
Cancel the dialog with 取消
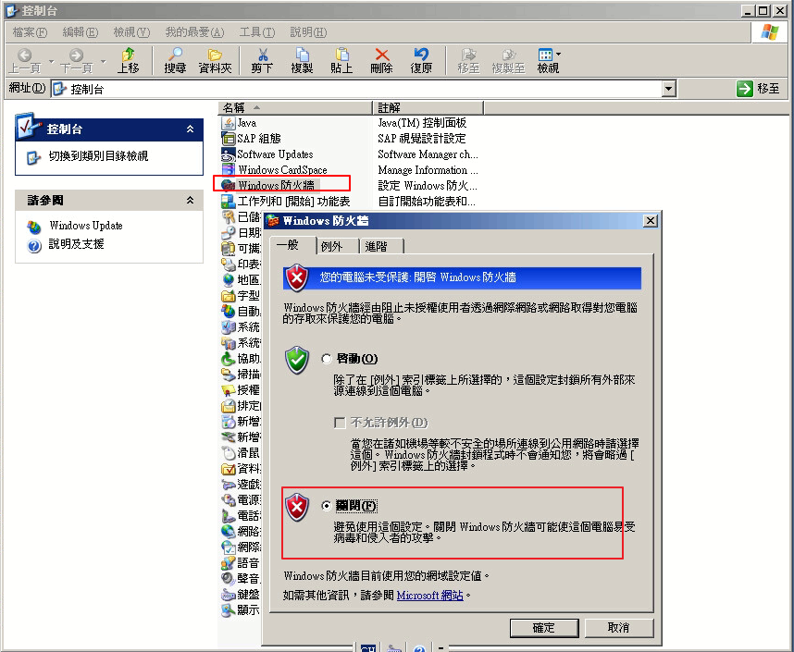point(619,628)
